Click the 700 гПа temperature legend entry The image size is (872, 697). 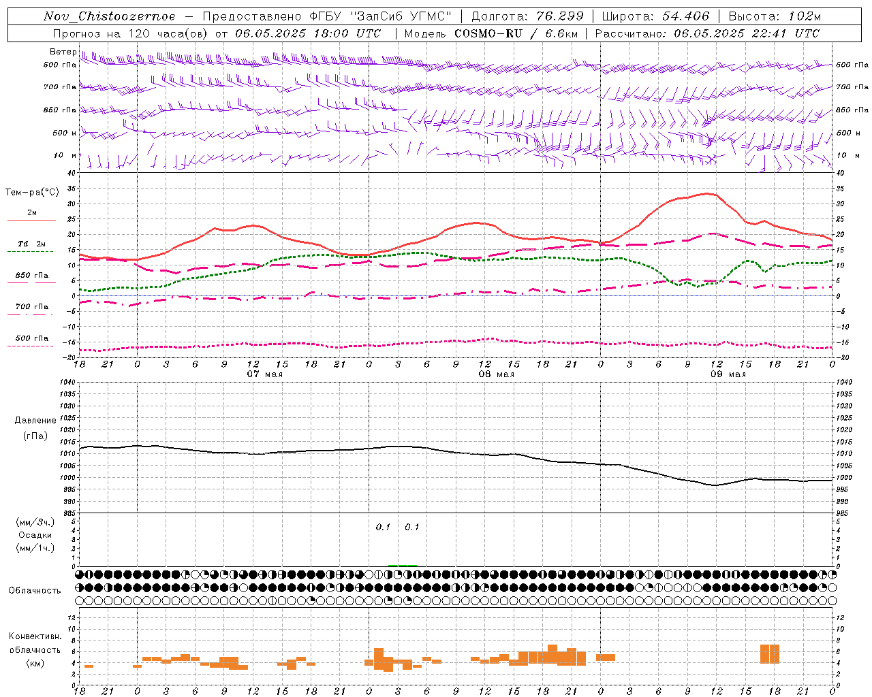[x=31, y=307]
